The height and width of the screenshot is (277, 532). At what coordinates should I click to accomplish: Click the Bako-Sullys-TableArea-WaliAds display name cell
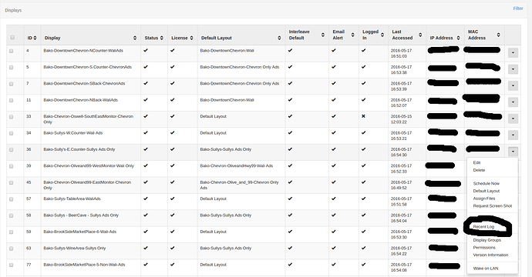[82, 202]
